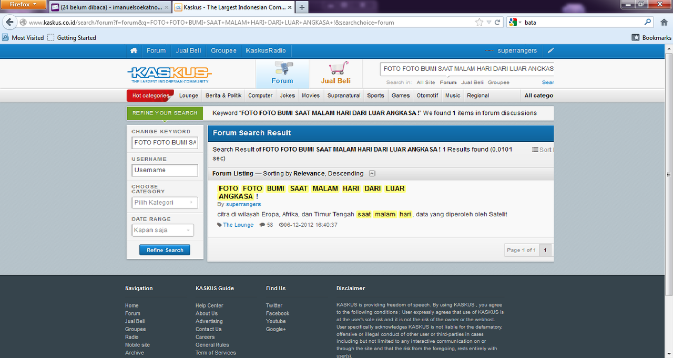Open the Firefox menu button
The image size is (673, 358).
pos(24,4)
